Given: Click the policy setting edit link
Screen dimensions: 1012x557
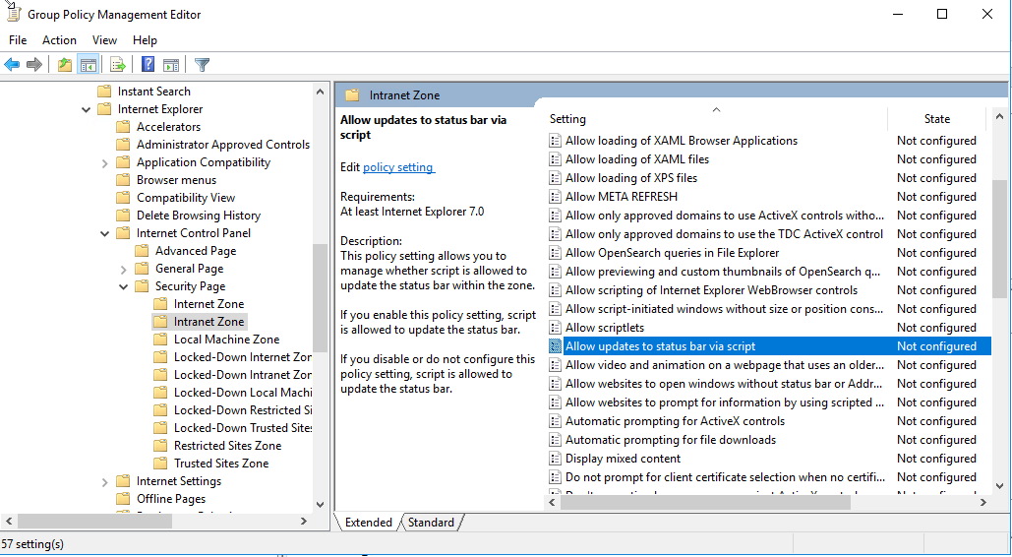Looking at the screenshot, I should point(398,167).
